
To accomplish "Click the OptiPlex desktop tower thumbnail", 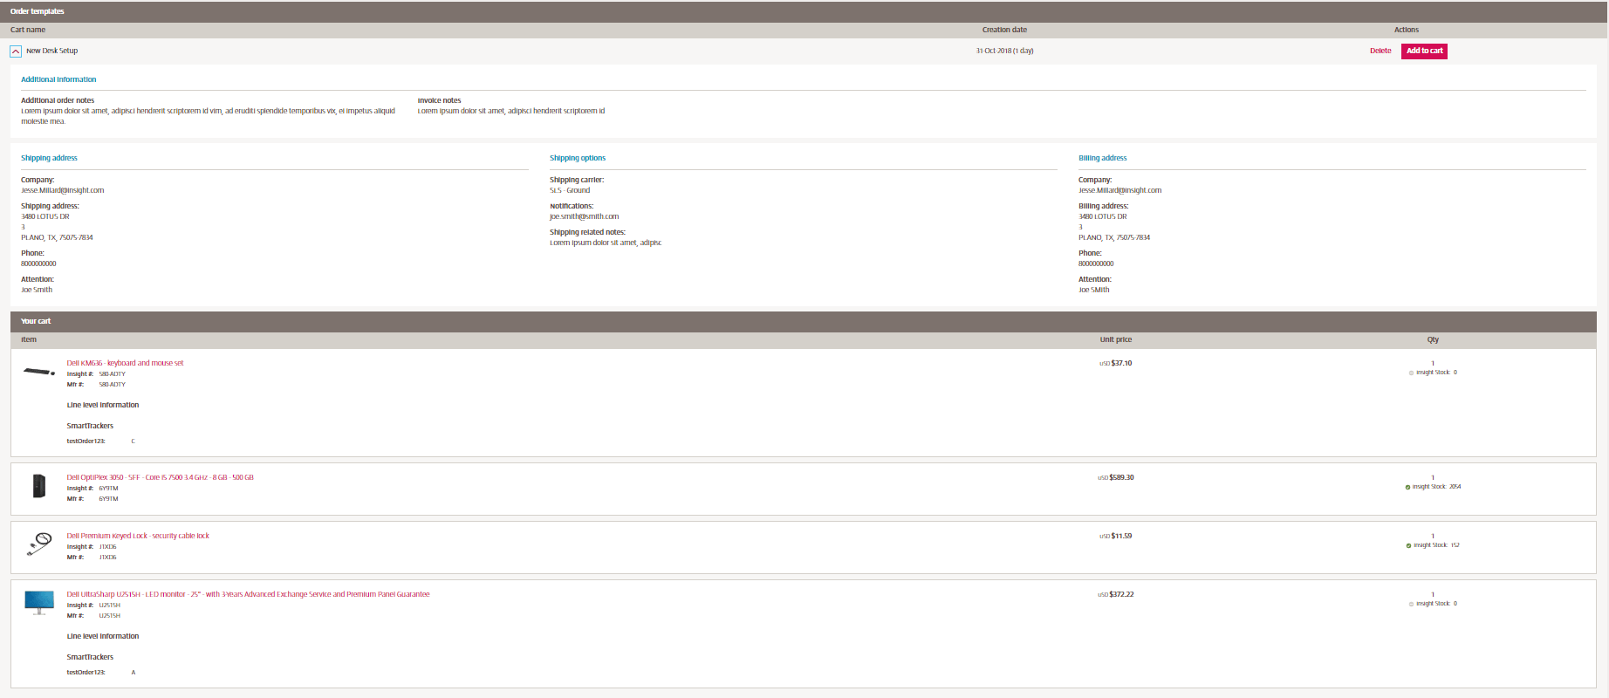I will [38, 486].
